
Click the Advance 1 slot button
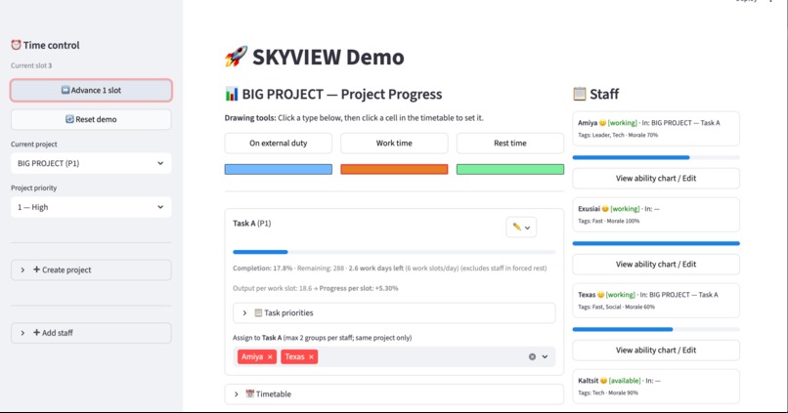(91, 91)
